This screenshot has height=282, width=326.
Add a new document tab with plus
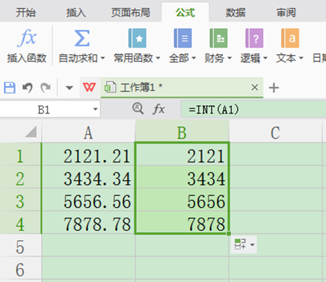click(x=274, y=87)
